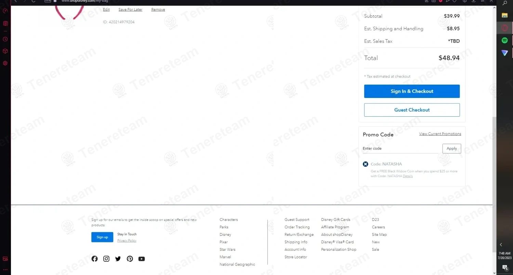513x275 pixels.
Task: Click the Guest Checkout button
Action: (x=412, y=110)
